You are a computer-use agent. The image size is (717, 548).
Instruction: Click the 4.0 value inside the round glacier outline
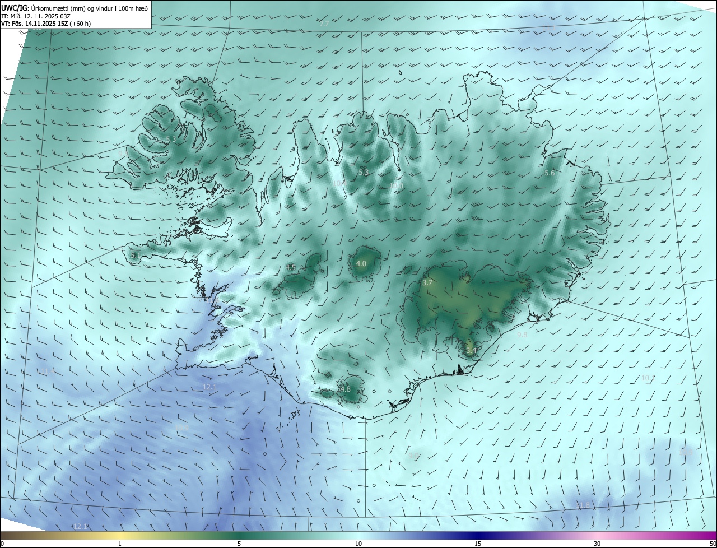tap(361, 263)
